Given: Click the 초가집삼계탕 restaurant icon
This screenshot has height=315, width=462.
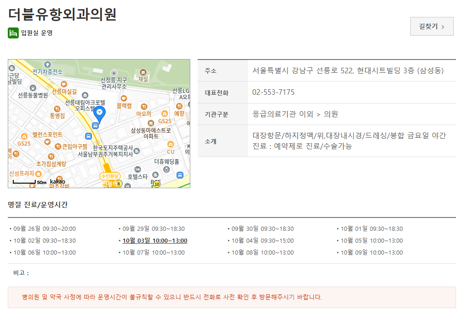Looking at the screenshot, I should (51, 157).
